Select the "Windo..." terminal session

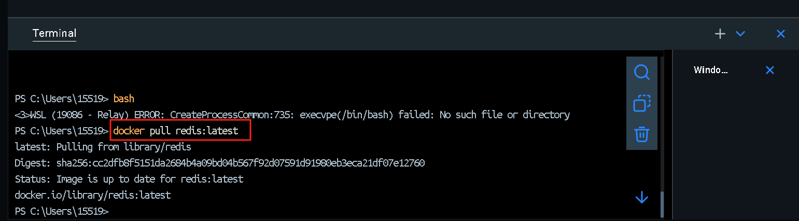711,70
